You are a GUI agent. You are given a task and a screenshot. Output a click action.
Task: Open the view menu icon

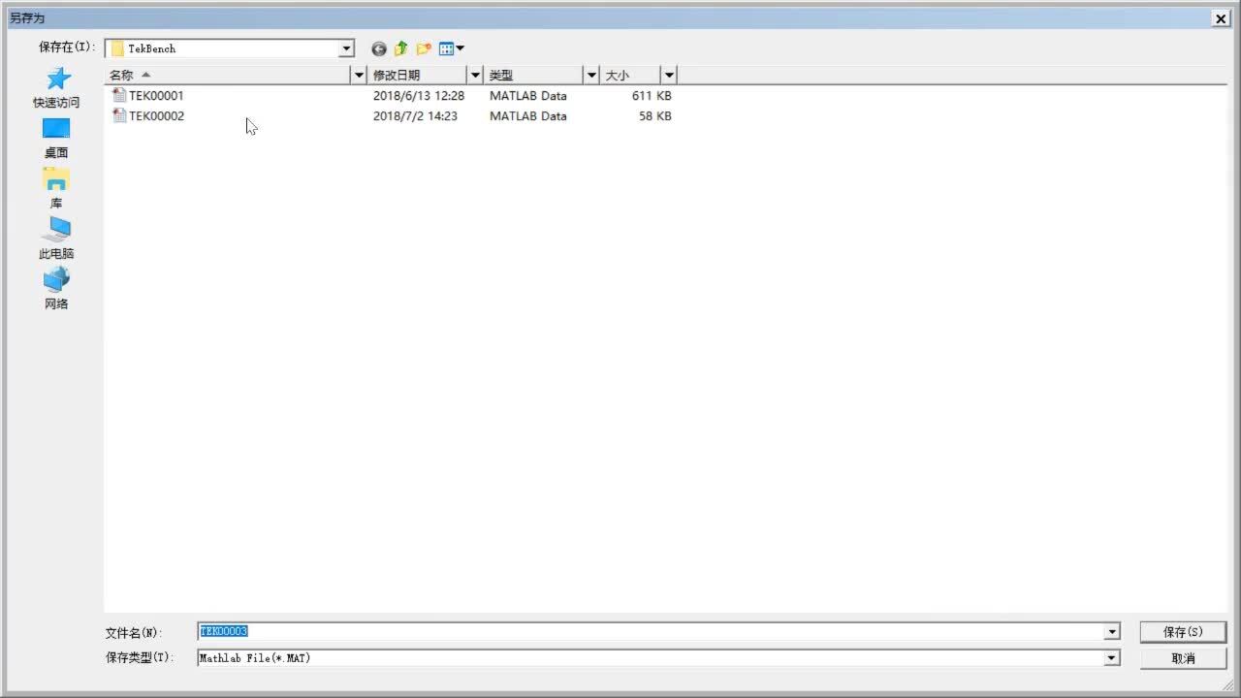(x=452, y=48)
